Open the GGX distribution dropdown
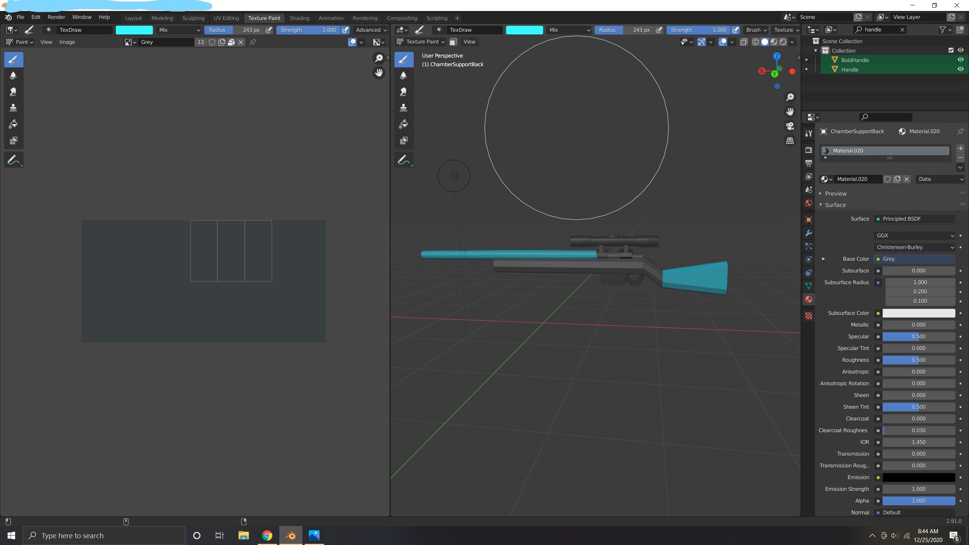 tap(914, 235)
